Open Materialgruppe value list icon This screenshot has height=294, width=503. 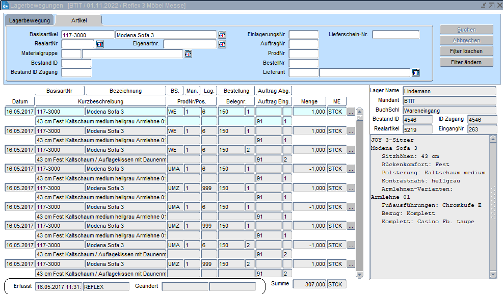(x=188, y=54)
